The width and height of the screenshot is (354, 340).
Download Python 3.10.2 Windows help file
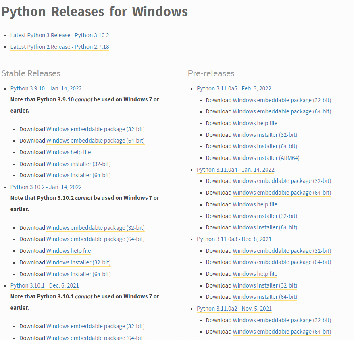(x=69, y=251)
